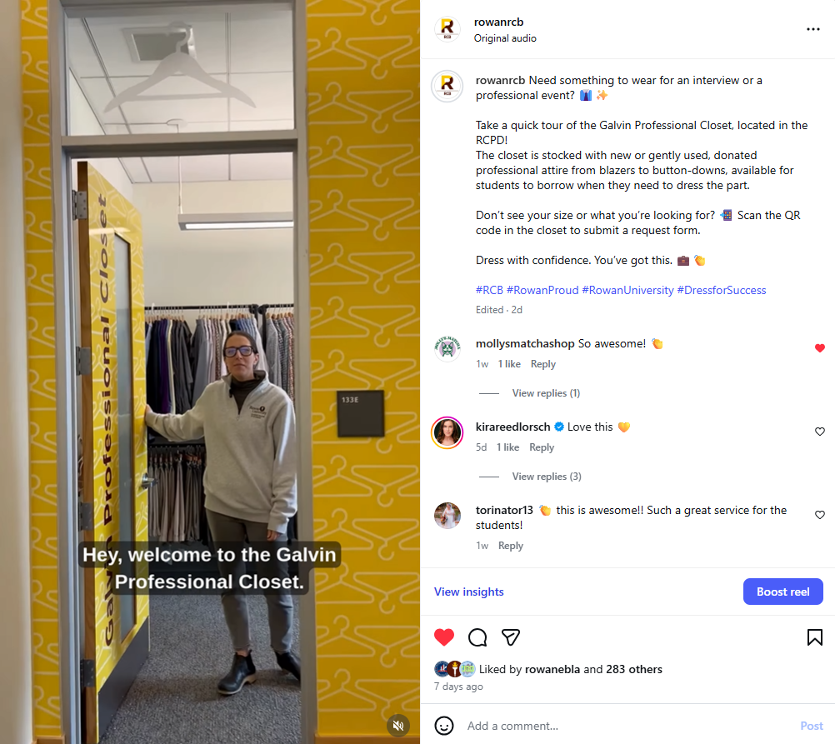Screen dimensions: 835x744
Task: Open kirareedlorsch's profile picture
Action: coord(447,432)
